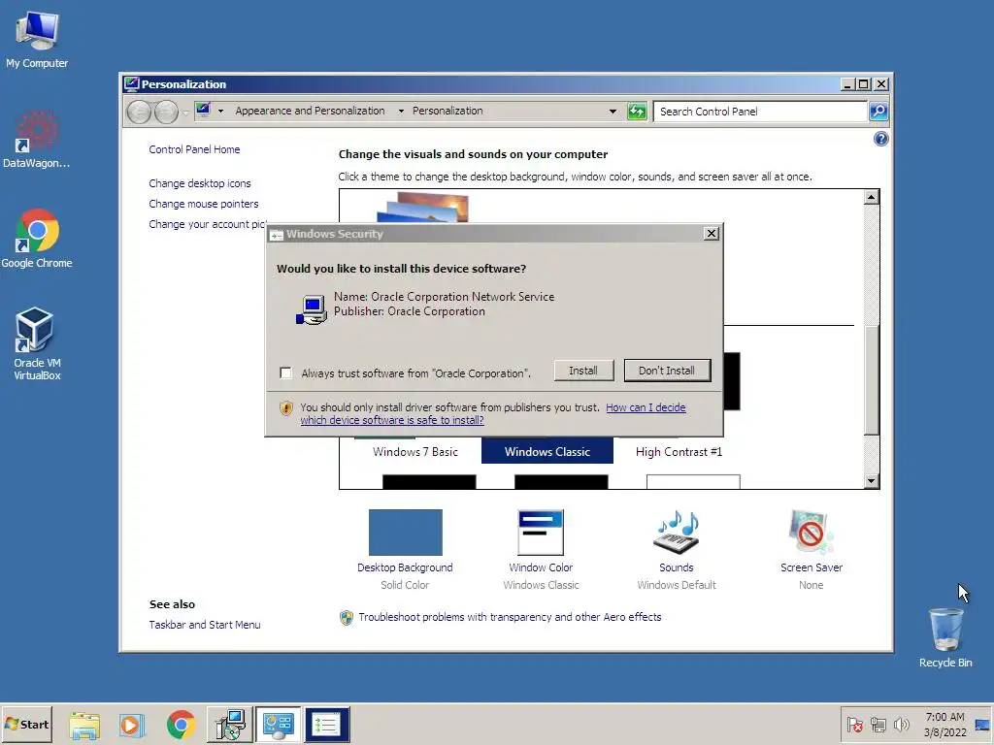Open the recent pages dropdown arrow

185,113
